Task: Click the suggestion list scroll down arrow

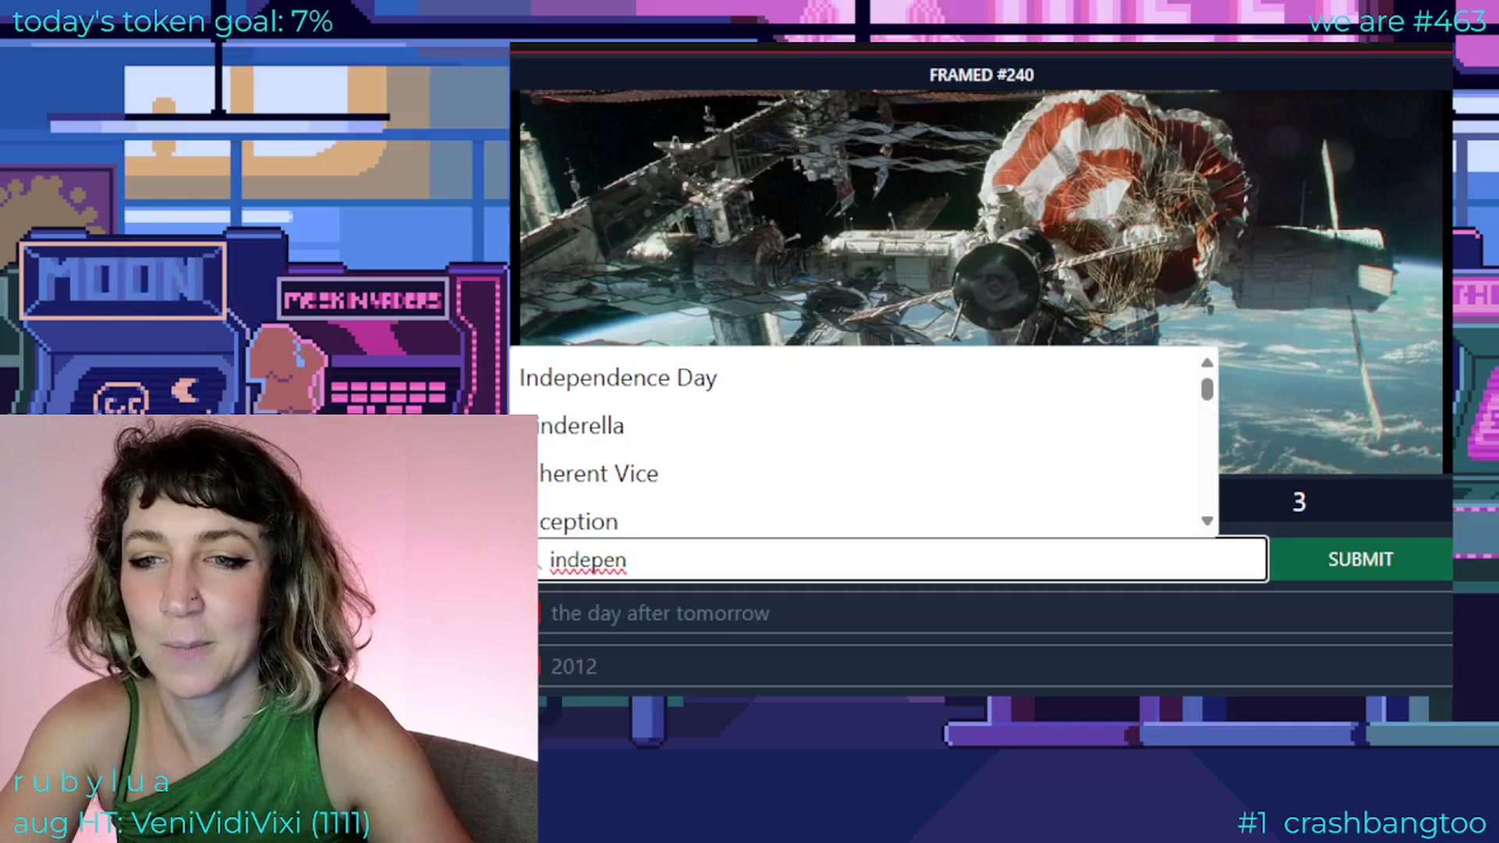Action: coord(1207,521)
